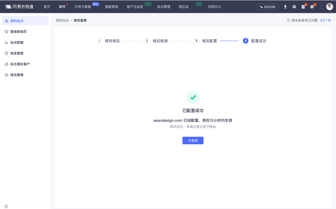This screenshot has width=336, height=209.
Task: Open 站点潜在客户 in the sidebar
Action: [20, 64]
